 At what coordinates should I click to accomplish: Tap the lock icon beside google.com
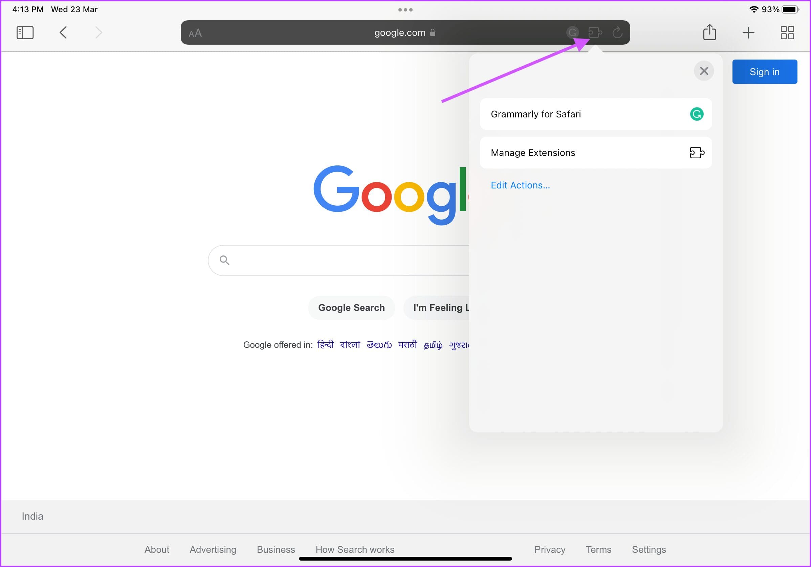click(432, 32)
